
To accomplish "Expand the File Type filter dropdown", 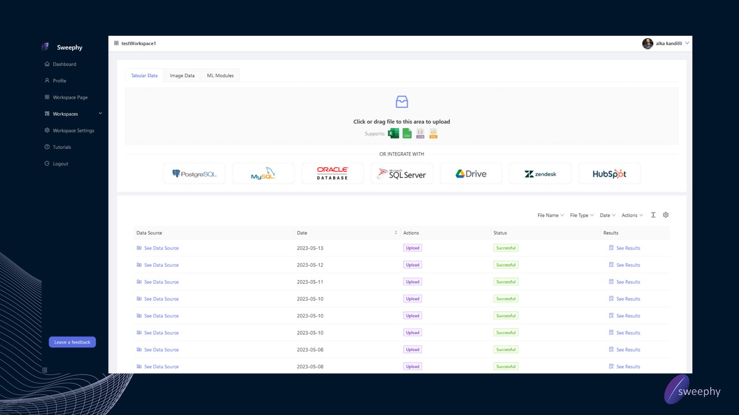I will [582, 216].
